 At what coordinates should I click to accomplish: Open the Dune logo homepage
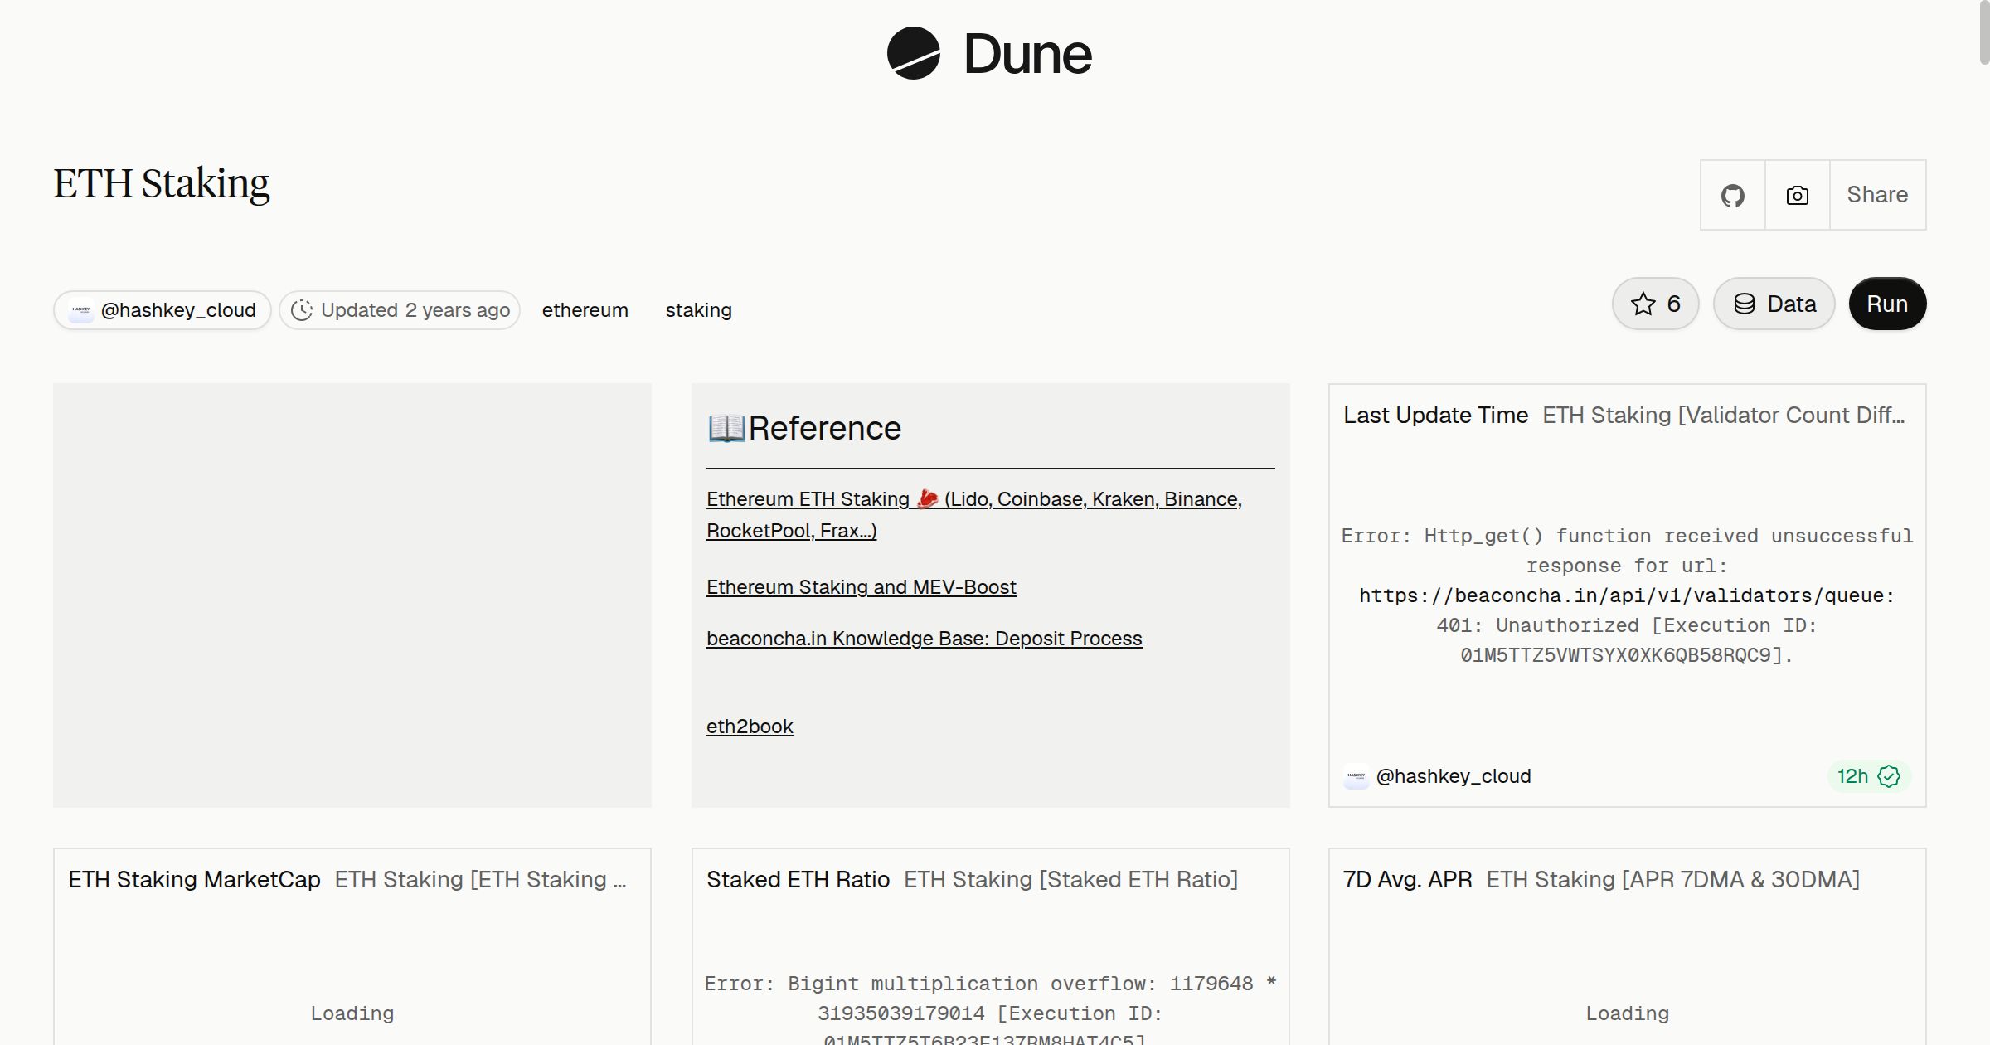(989, 54)
